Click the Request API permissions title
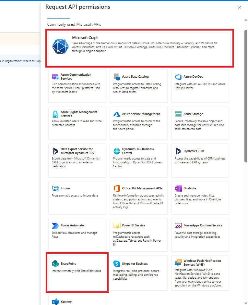The height and width of the screenshot is (305, 248). click(78, 7)
